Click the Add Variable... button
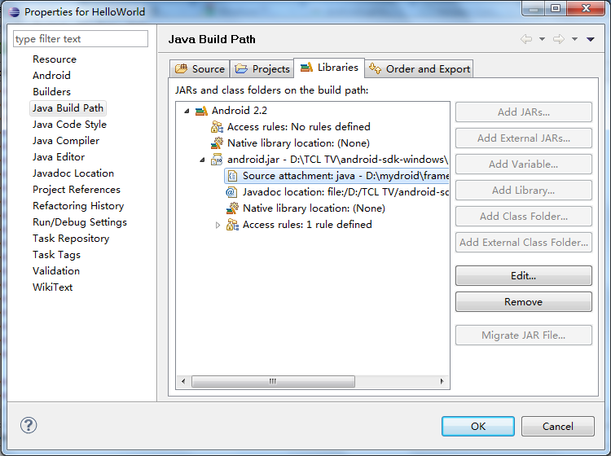Screen dimensions: 611x456 523,164
